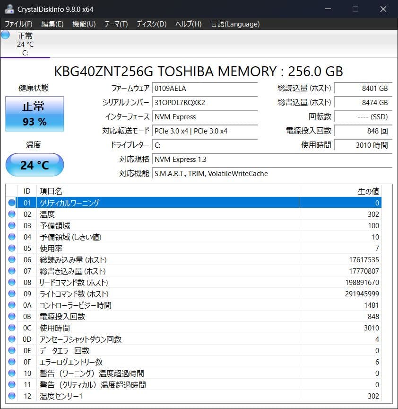Click the status circle for エラーログエントリー数

tap(11, 362)
